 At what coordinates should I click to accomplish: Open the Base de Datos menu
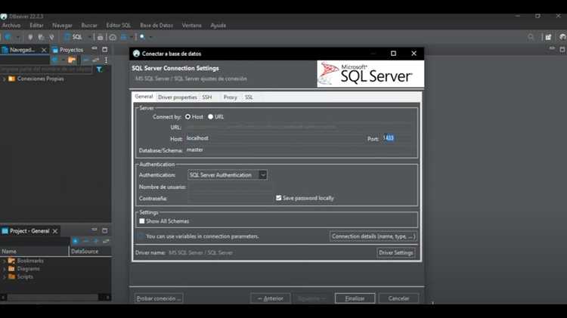click(x=156, y=25)
